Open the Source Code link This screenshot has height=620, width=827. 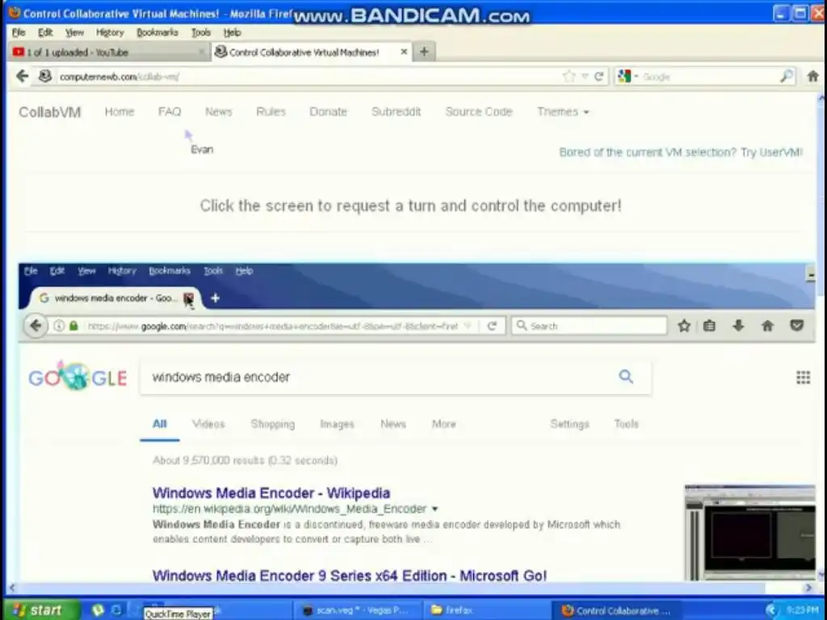tap(479, 111)
